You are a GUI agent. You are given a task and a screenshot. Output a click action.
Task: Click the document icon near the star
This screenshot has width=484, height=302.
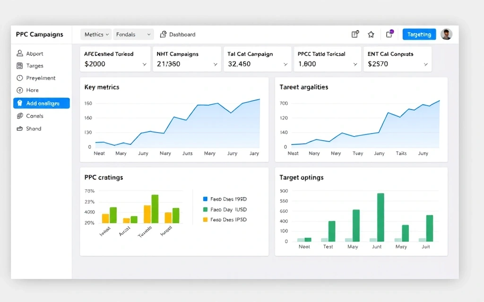coord(355,34)
